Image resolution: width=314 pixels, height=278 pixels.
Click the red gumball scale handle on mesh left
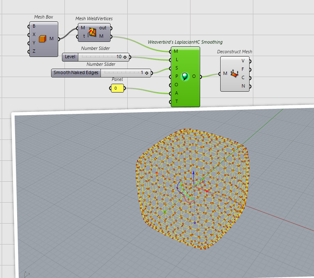pyautogui.click(x=157, y=173)
